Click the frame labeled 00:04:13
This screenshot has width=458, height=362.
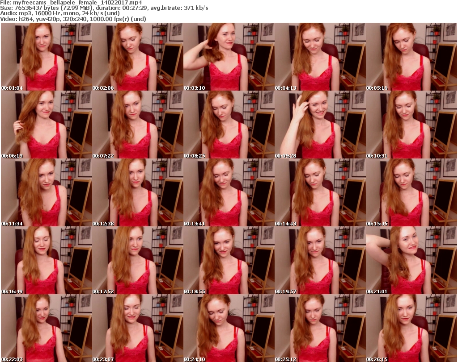[x=320, y=57]
